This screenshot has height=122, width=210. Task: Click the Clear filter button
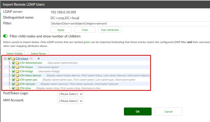(85, 30)
